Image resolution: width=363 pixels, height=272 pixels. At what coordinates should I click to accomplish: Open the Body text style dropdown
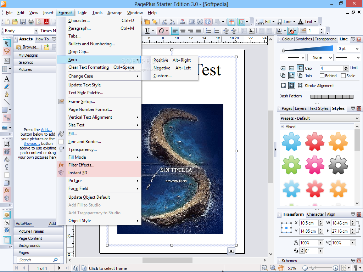pos(37,31)
